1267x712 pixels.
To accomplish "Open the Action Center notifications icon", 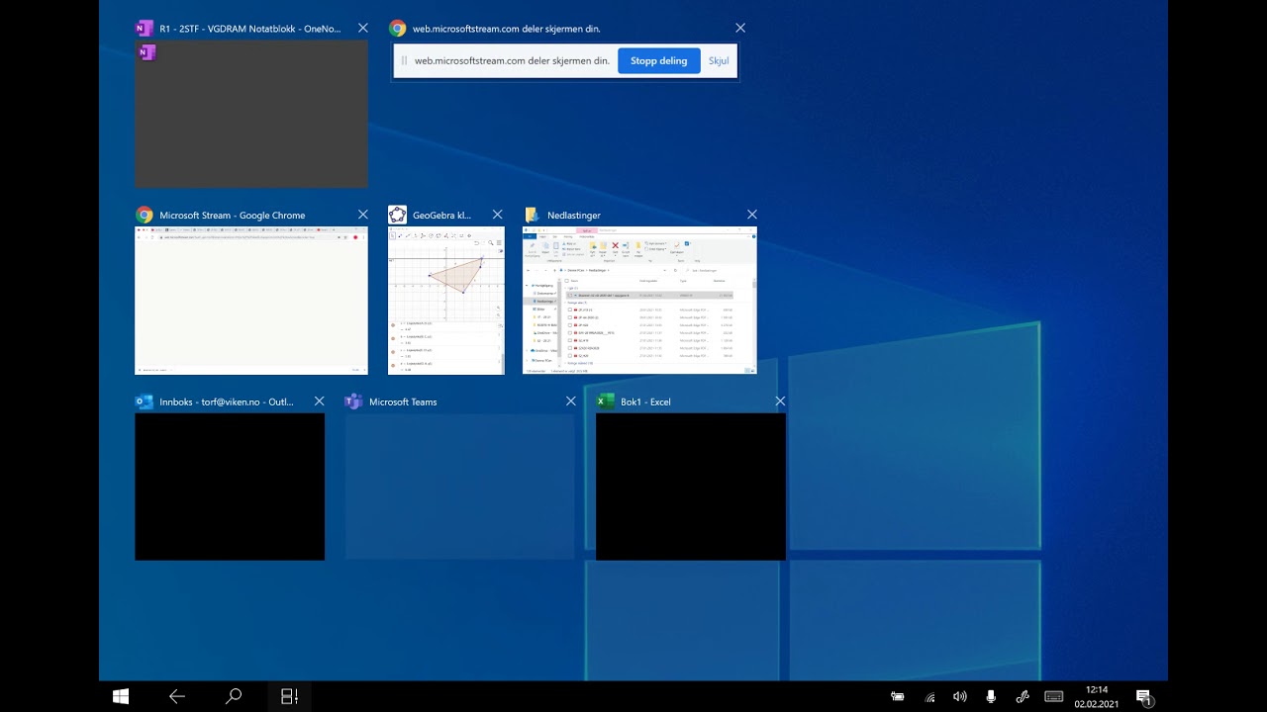I will click(1144, 697).
